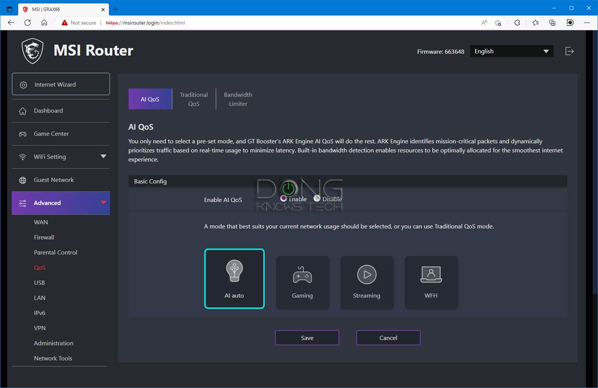The image size is (598, 388).
Task: Expand the WiFi Setting submenu arrow
Action: click(103, 157)
